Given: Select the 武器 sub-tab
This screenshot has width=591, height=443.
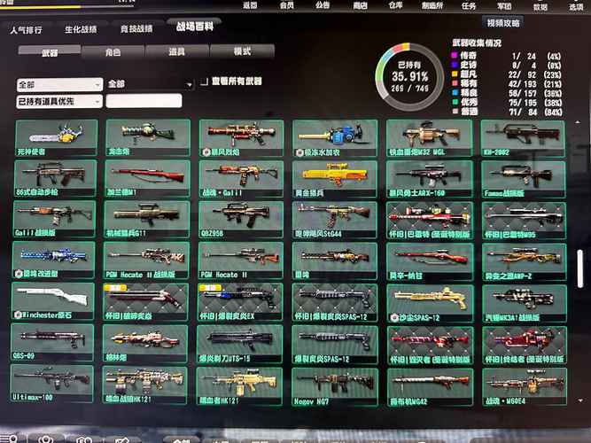Looking at the screenshot, I should pos(50,51).
